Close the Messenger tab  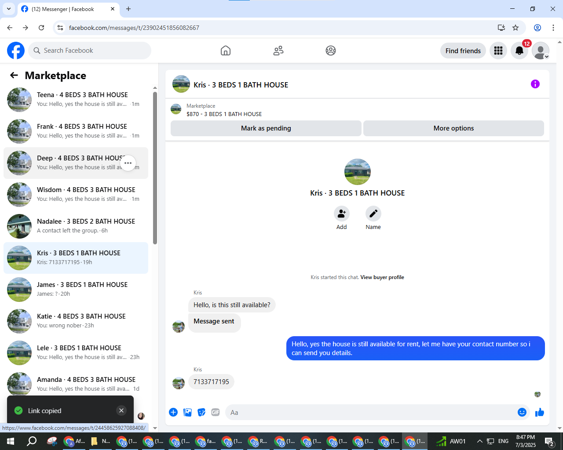(113, 9)
